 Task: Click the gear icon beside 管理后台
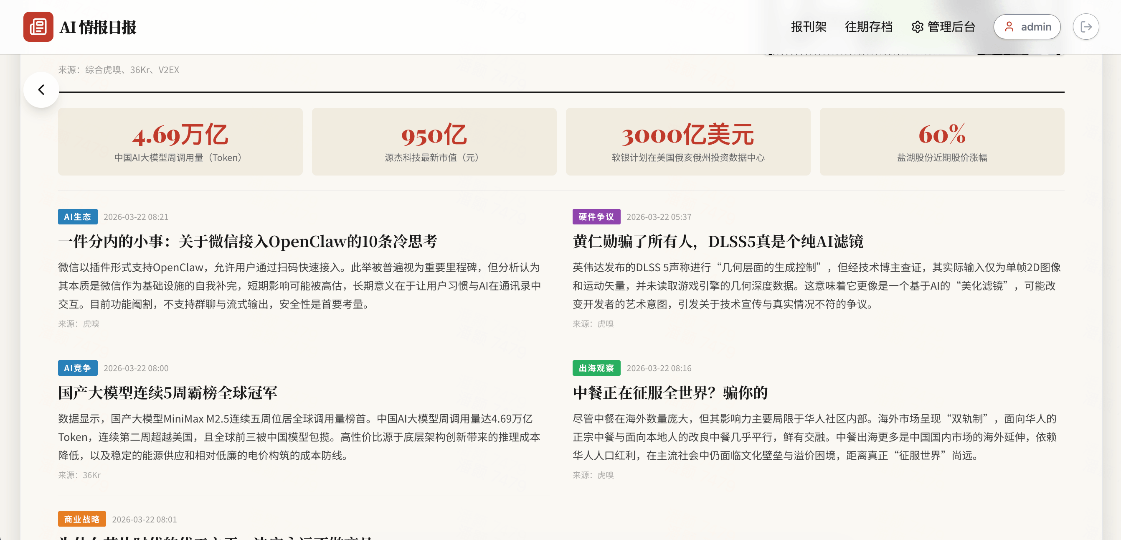[917, 27]
